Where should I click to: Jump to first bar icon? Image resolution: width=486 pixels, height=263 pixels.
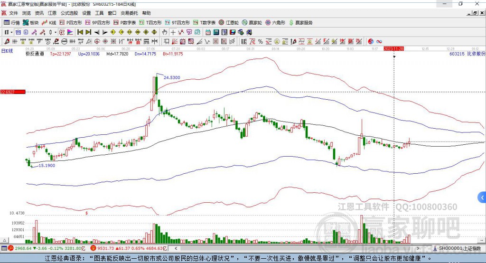point(80,32)
